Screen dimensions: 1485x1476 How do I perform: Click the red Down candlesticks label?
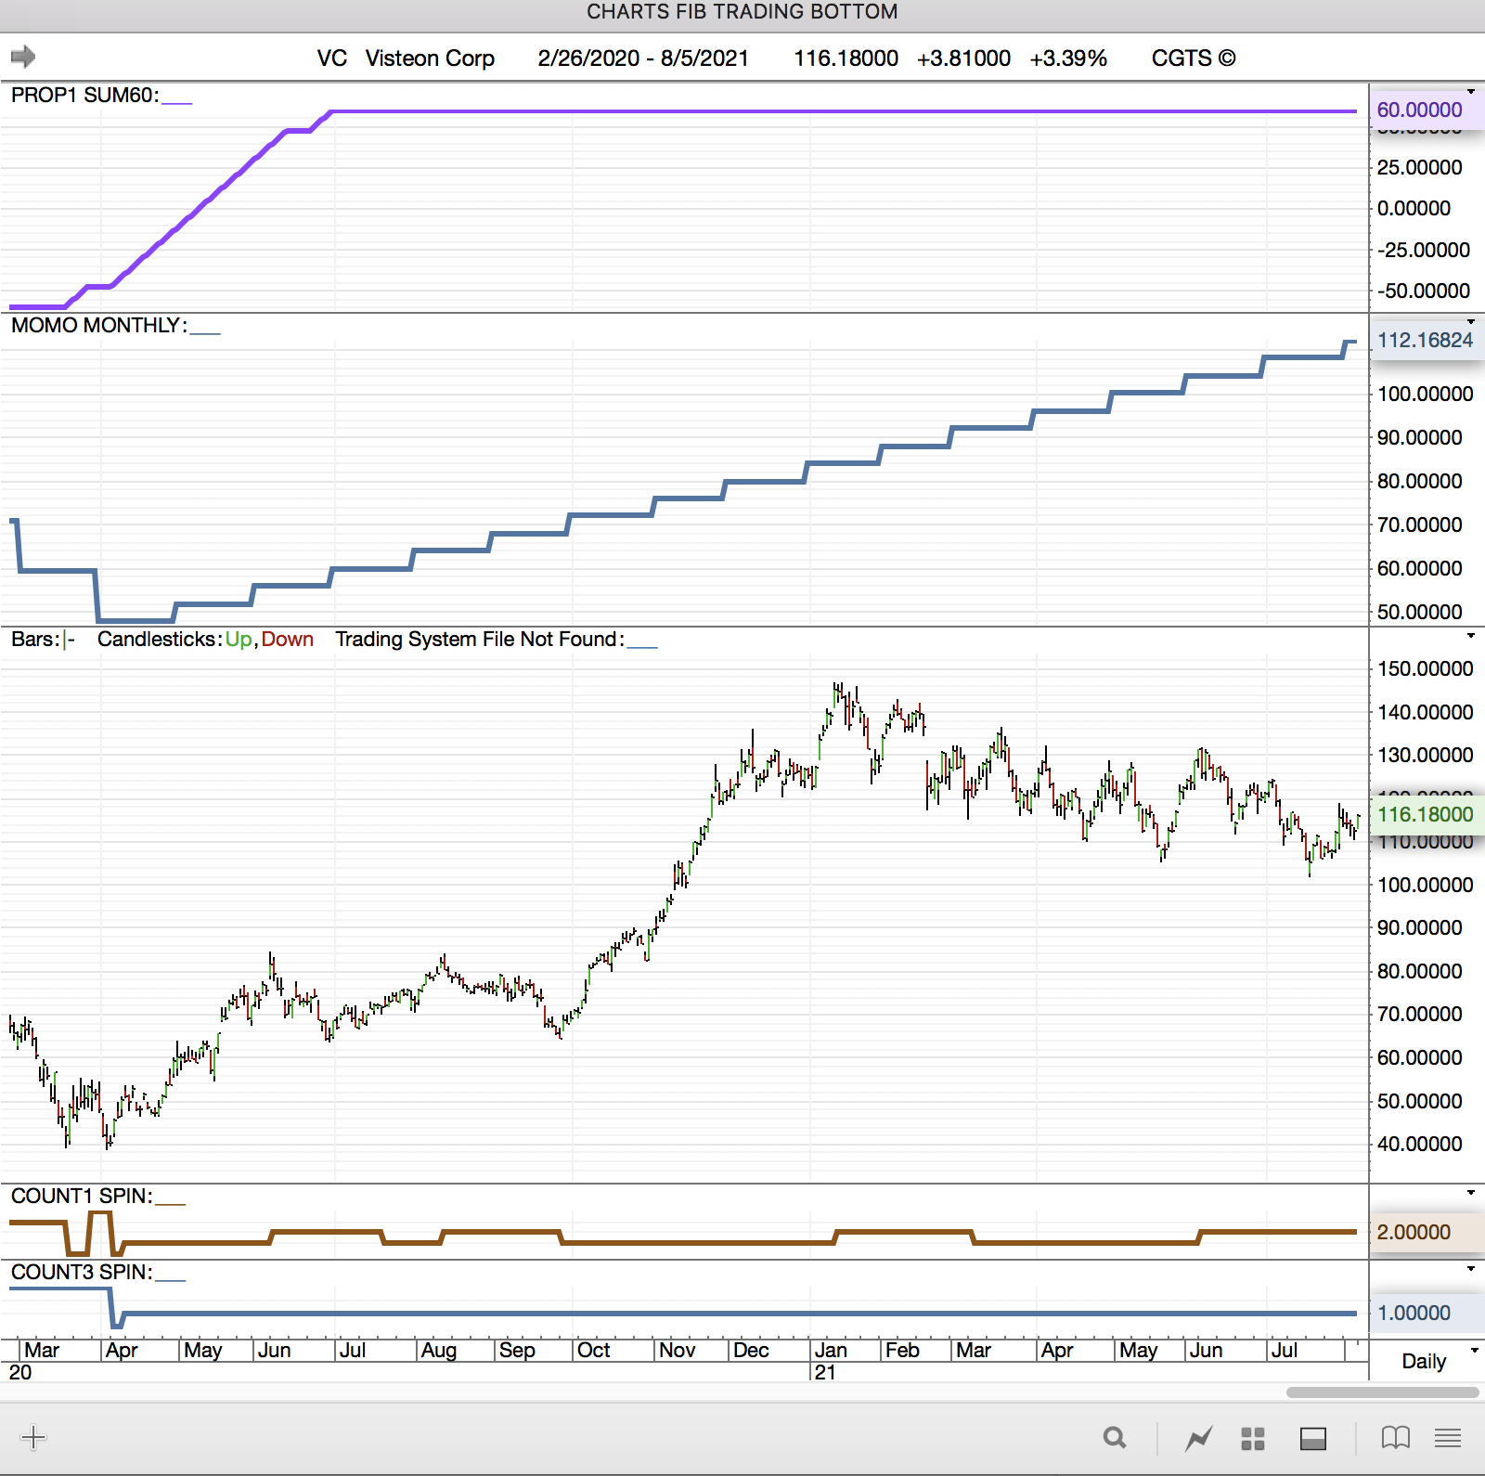pos(287,640)
